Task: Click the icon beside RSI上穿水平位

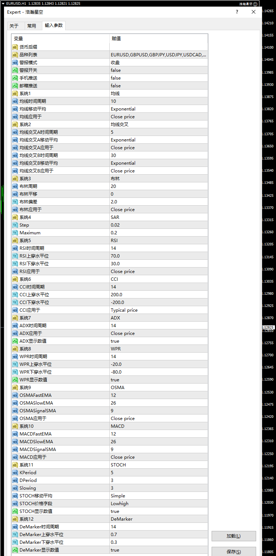Action: pyautogui.click(x=15, y=256)
